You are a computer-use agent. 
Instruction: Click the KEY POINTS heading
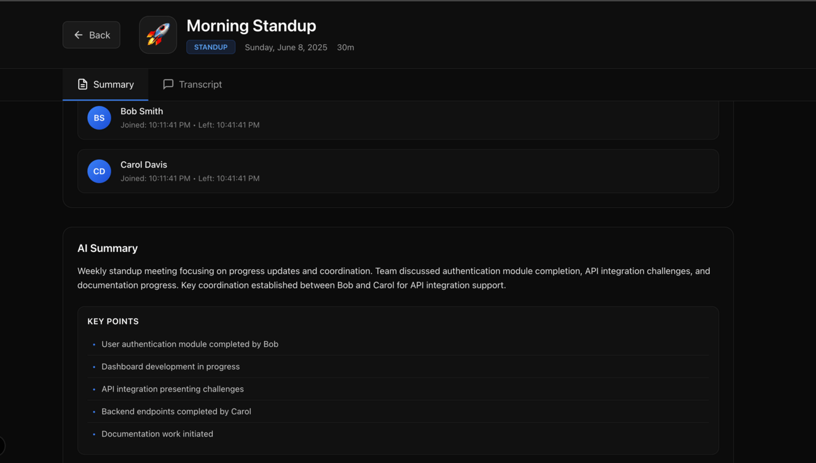pyautogui.click(x=113, y=322)
